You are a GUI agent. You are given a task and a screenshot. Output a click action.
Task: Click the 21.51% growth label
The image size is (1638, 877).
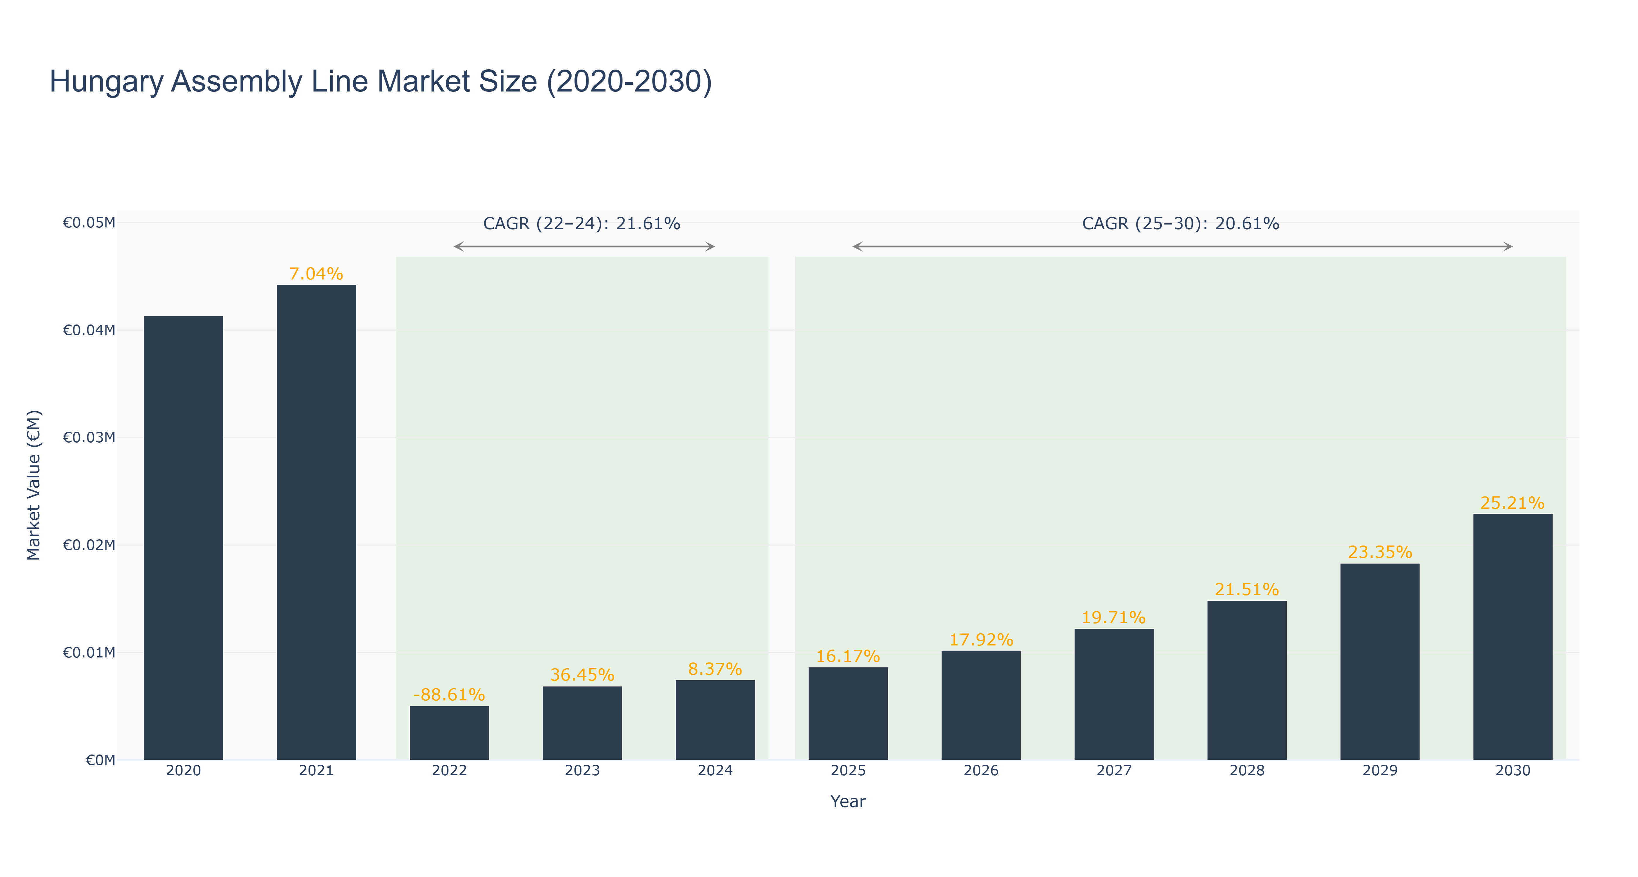pyautogui.click(x=1246, y=590)
